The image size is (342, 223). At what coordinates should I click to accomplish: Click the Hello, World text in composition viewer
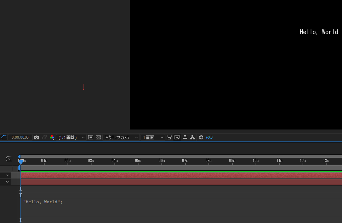click(x=319, y=32)
